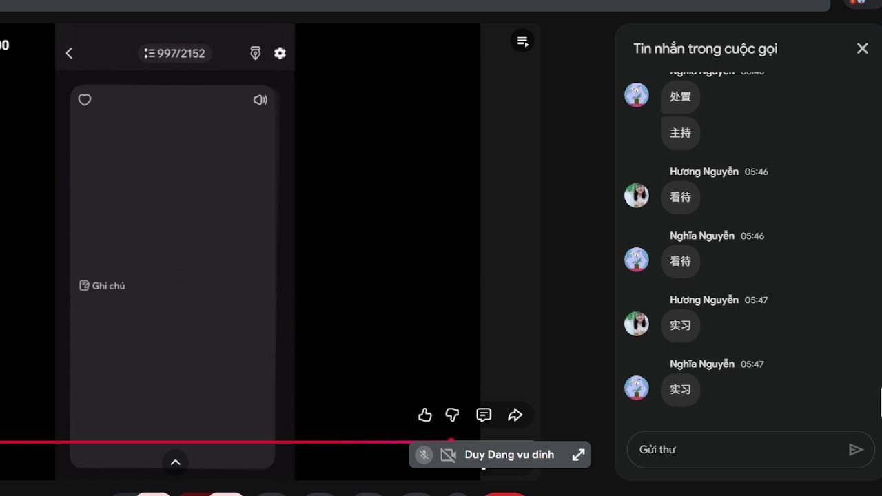882x496 pixels.
Task: Click the muted microphone icon on participant tile
Action: coord(424,455)
